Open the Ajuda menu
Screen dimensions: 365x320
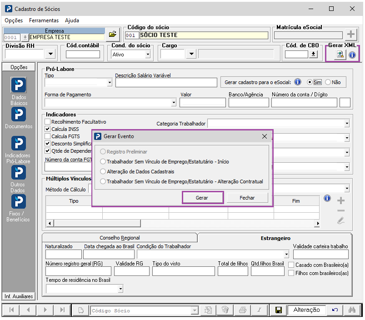[72, 20]
